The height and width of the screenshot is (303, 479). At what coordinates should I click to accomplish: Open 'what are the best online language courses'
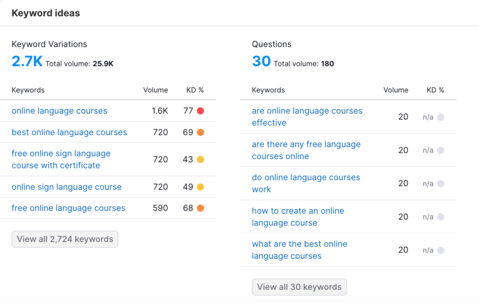(299, 250)
